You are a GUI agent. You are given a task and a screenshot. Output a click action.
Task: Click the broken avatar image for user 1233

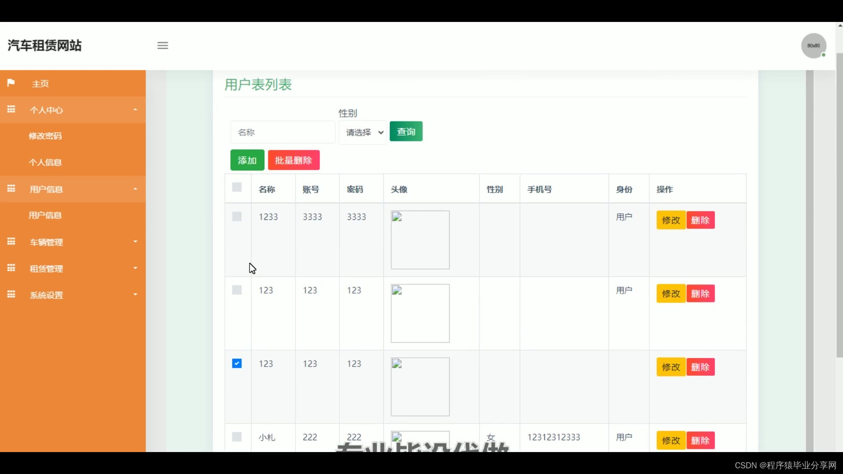(x=420, y=240)
